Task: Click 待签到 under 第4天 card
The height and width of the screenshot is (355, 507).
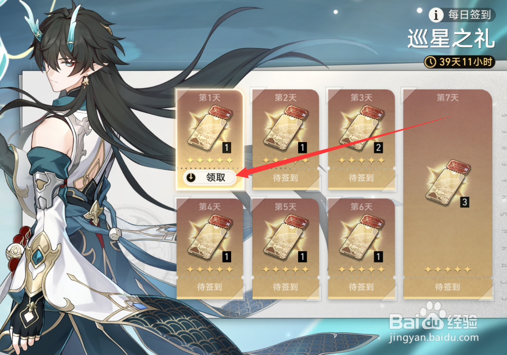Action: tap(209, 287)
